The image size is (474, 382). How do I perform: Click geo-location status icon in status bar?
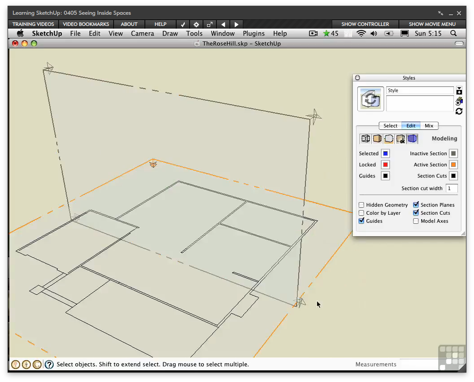15,365
